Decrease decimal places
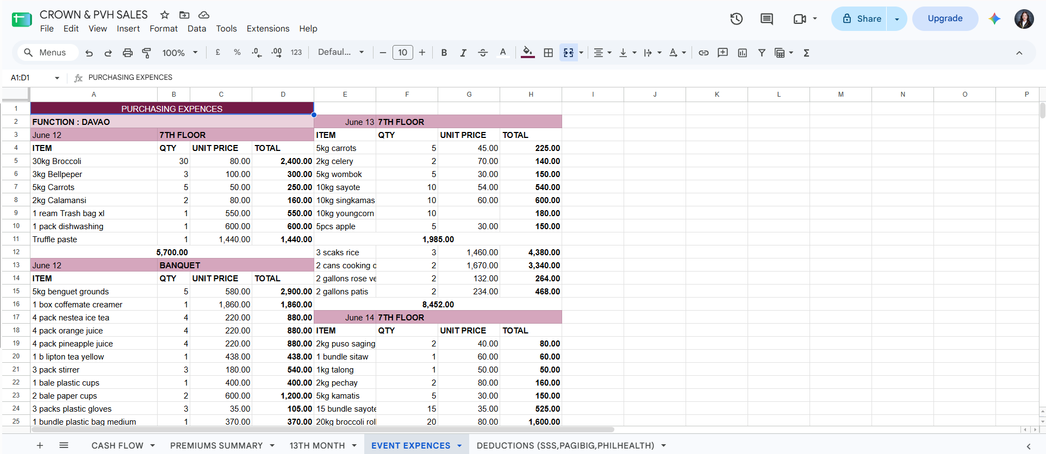Image resolution: width=1046 pixels, height=454 pixels. (257, 53)
